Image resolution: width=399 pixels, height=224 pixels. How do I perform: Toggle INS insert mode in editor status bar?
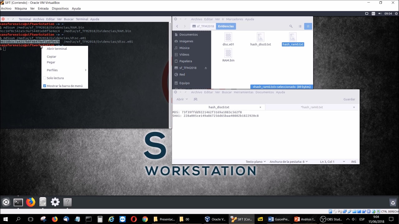click(x=353, y=162)
